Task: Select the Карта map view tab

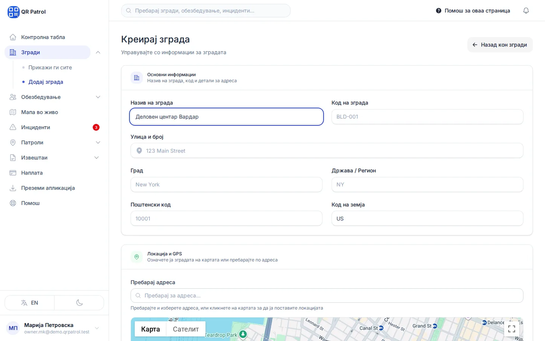Action: (x=151, y=329)
